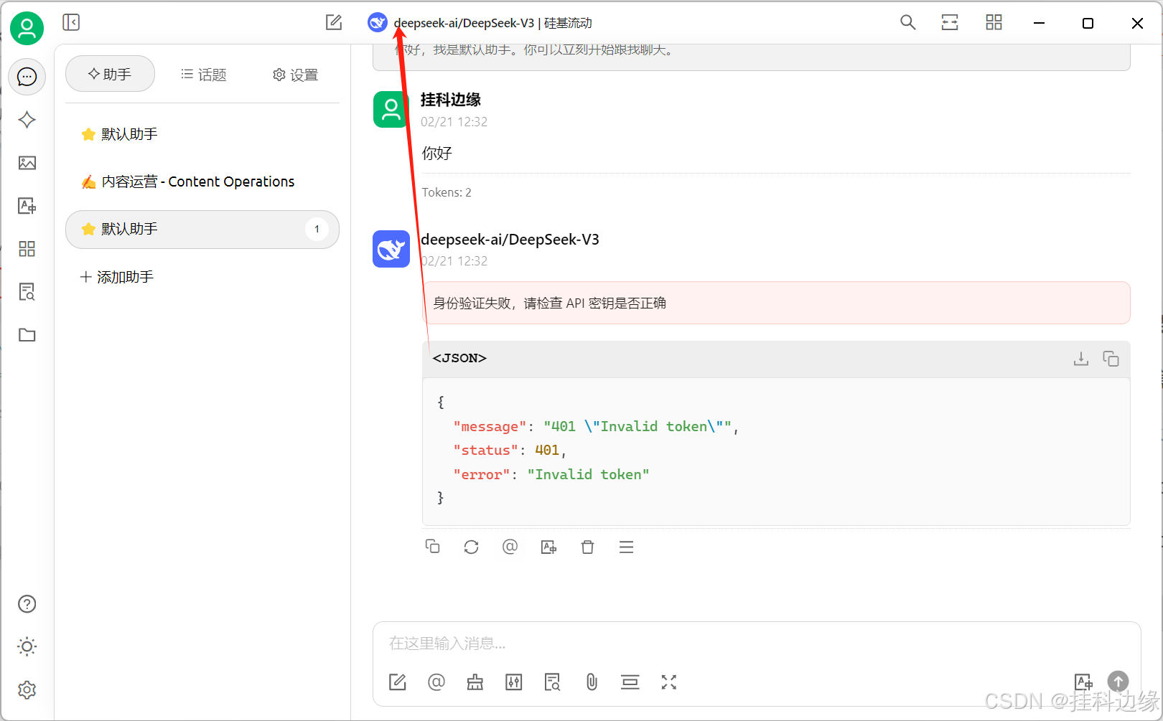The width and height of the screenshot is (1163, 721).
Task: Open the mini apps grid in the sidebar
Action: (27, 249)
